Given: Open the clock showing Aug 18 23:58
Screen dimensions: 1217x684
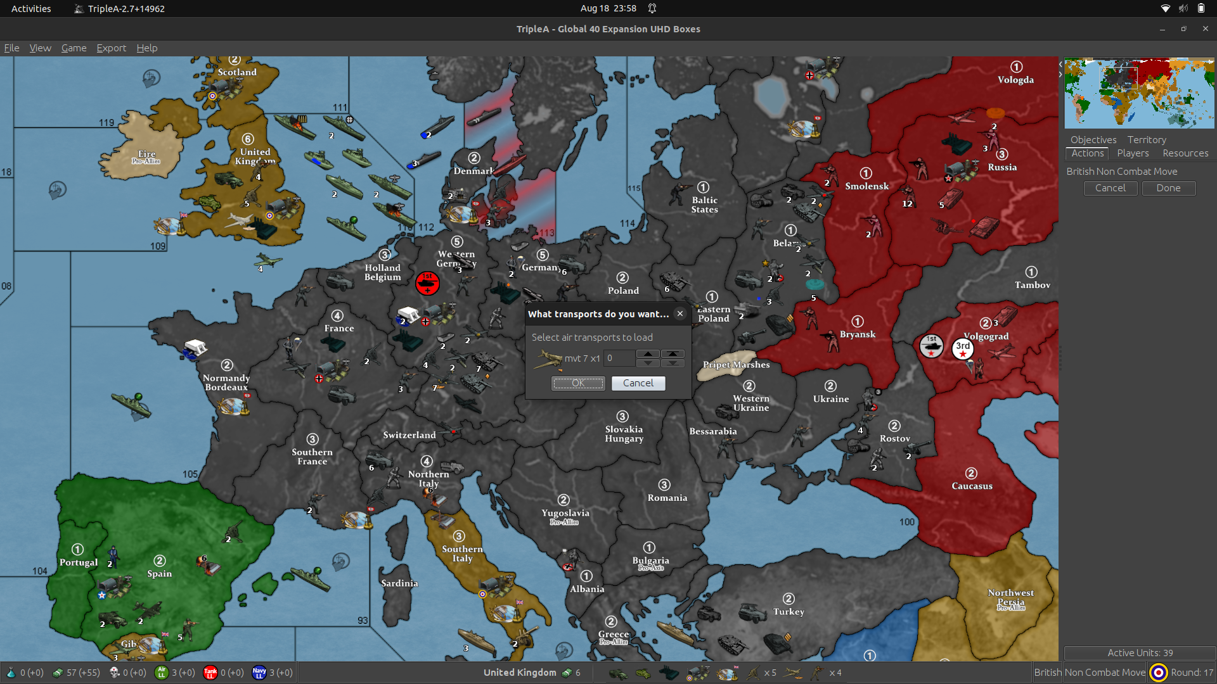Looking at the screenshot, I should (608, 8).
